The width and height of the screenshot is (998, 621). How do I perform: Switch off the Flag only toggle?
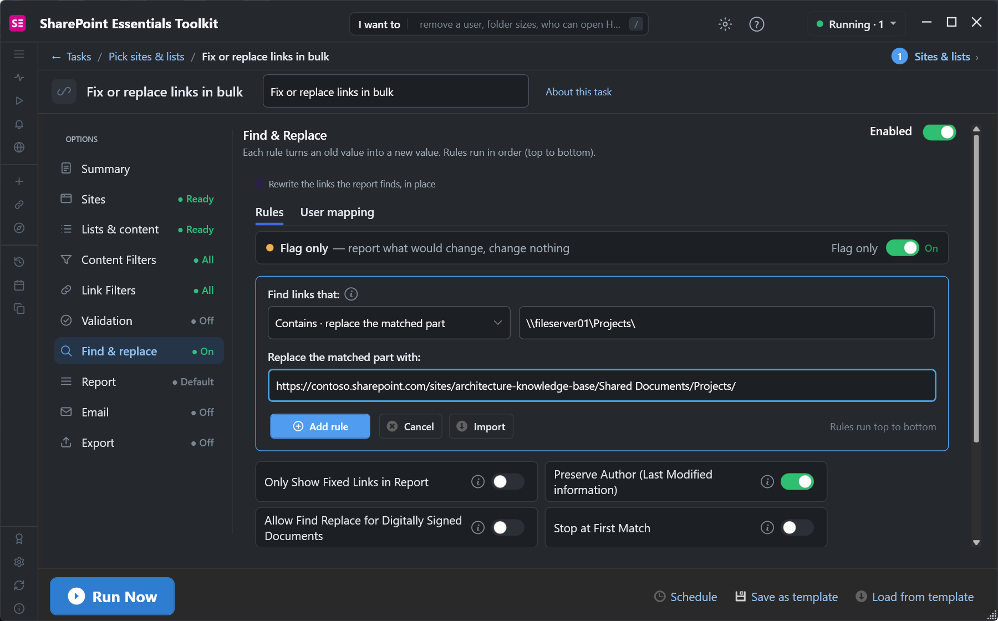click(x=902, y=248)
